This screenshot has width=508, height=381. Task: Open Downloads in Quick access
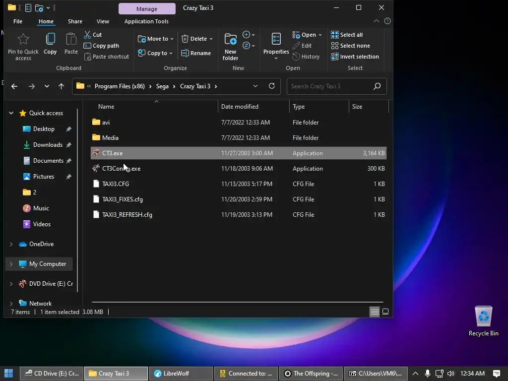pos(48,145)
